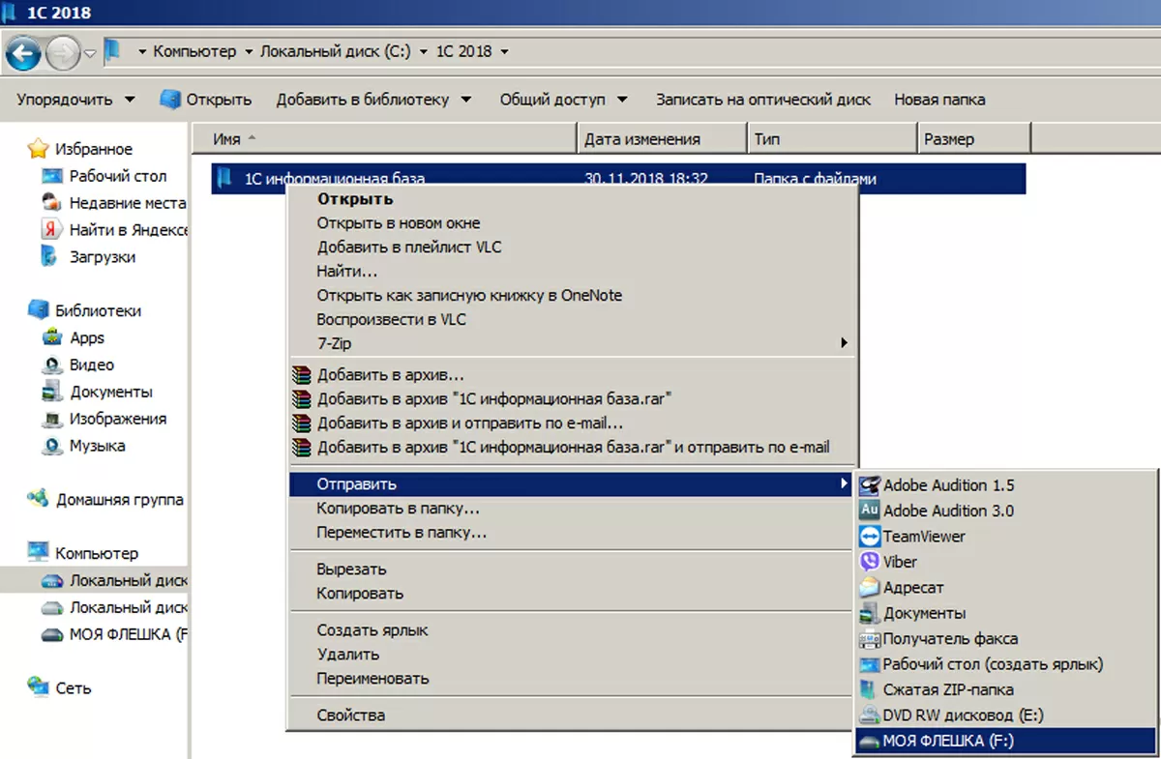
Task: Expand the 7-Zip submenu
Action: [x=572, y=343]
